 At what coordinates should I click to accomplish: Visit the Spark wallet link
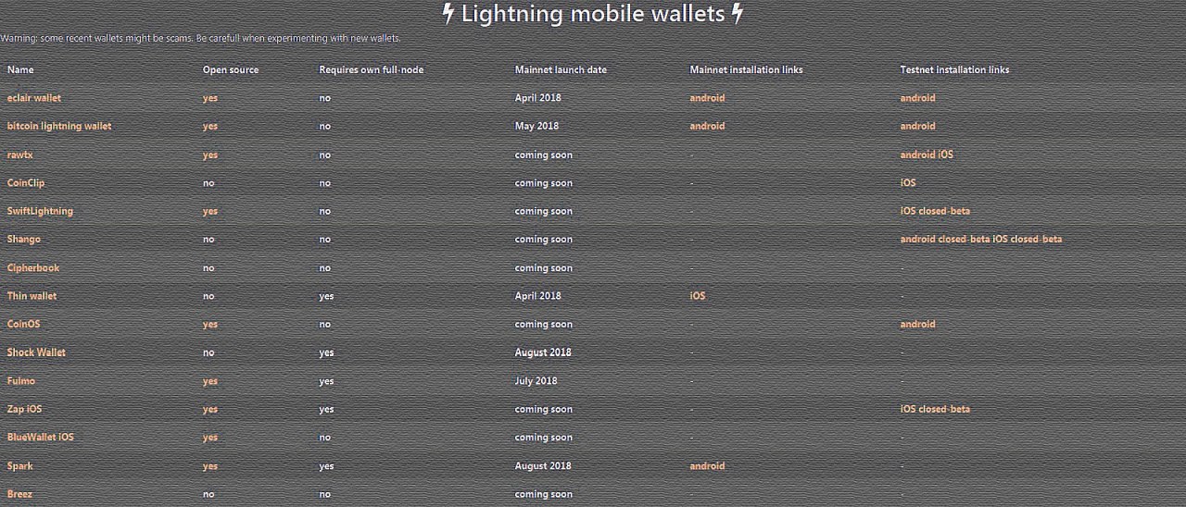[x=19, y=466]
